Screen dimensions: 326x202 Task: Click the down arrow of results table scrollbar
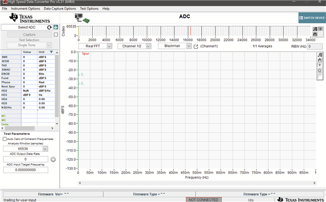click(57, 124)
